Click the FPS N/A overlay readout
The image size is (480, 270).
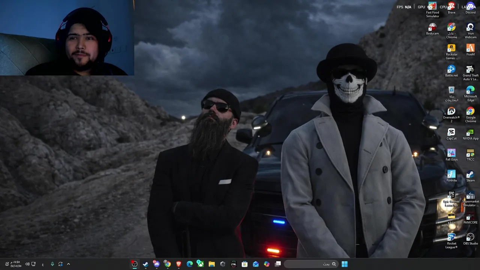(404, 7)
